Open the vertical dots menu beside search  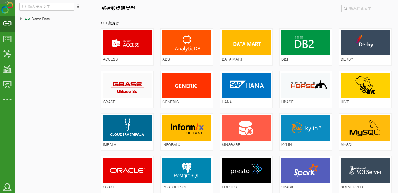pyautogui.click(x=78, y=6)
